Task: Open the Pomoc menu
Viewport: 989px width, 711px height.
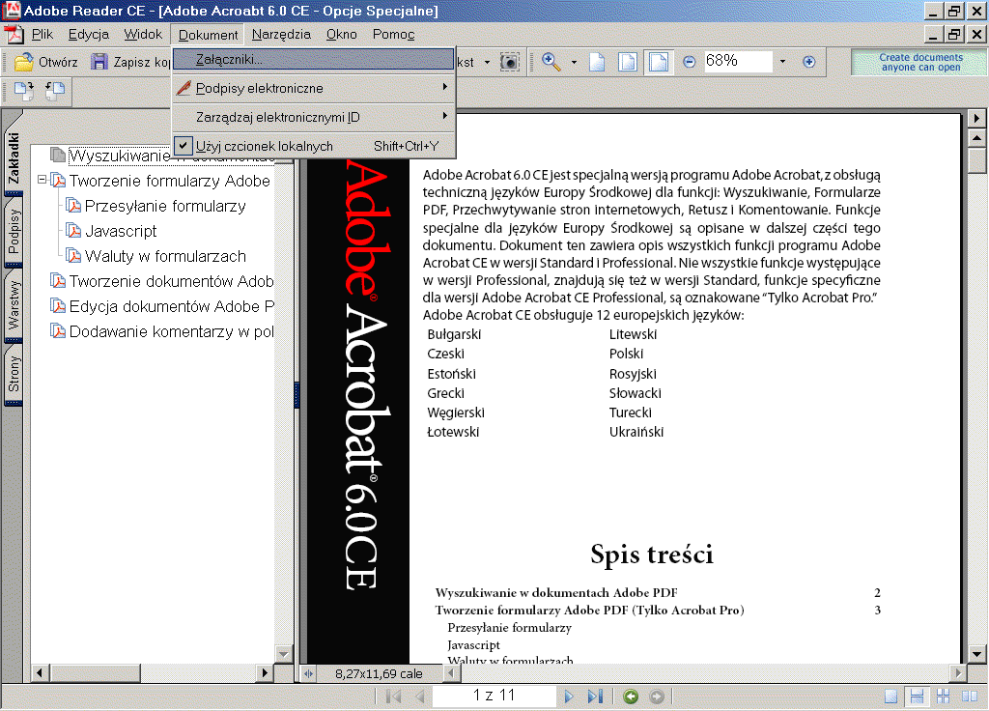Action: click(x=394, y=34)
